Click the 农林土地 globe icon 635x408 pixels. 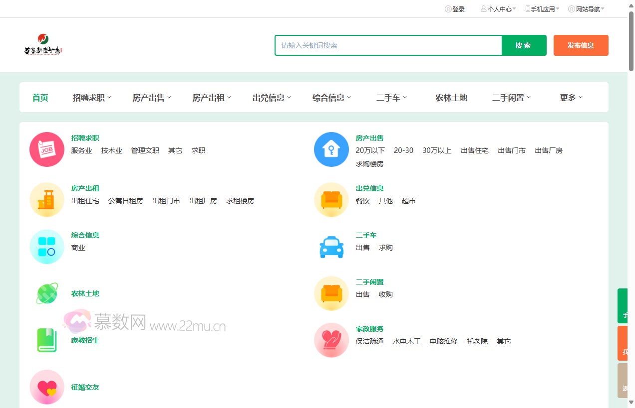coord(46,293)
